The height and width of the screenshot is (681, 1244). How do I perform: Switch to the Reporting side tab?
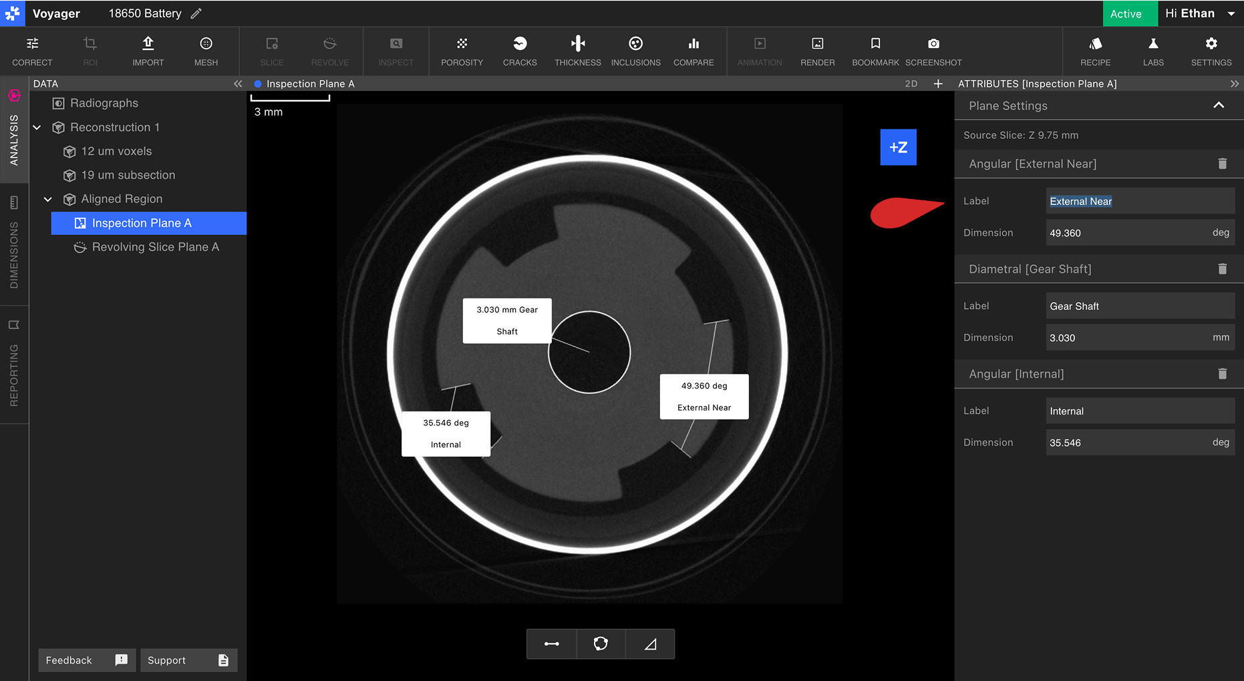(x=14, y=365)
